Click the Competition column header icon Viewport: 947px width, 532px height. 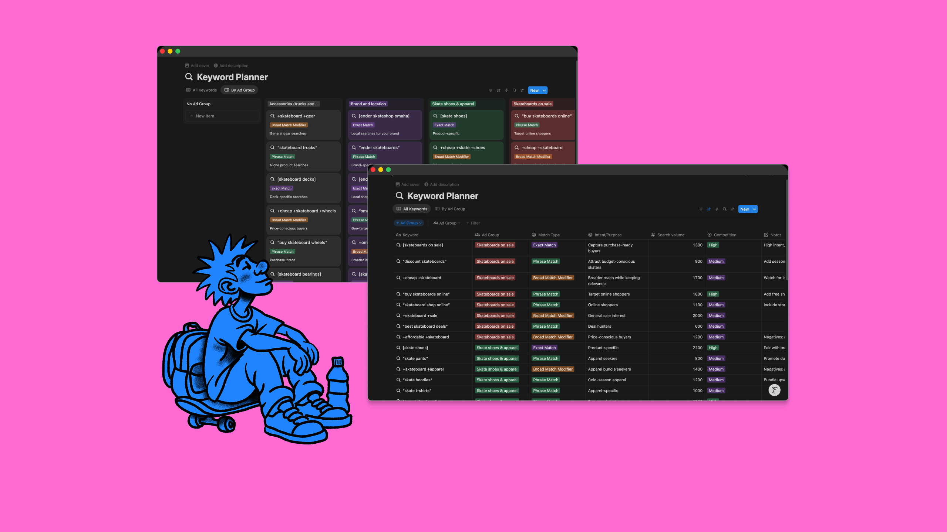click(710, 235)
